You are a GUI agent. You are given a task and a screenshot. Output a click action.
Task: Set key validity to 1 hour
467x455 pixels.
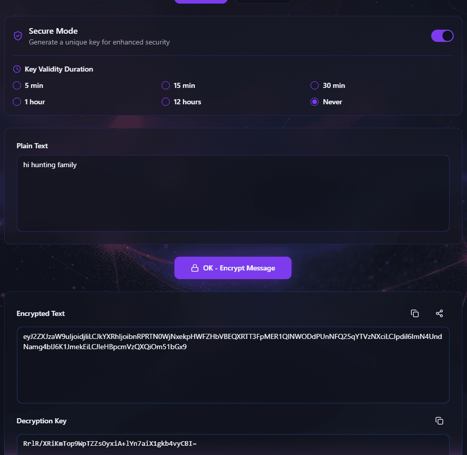[16, 102]
